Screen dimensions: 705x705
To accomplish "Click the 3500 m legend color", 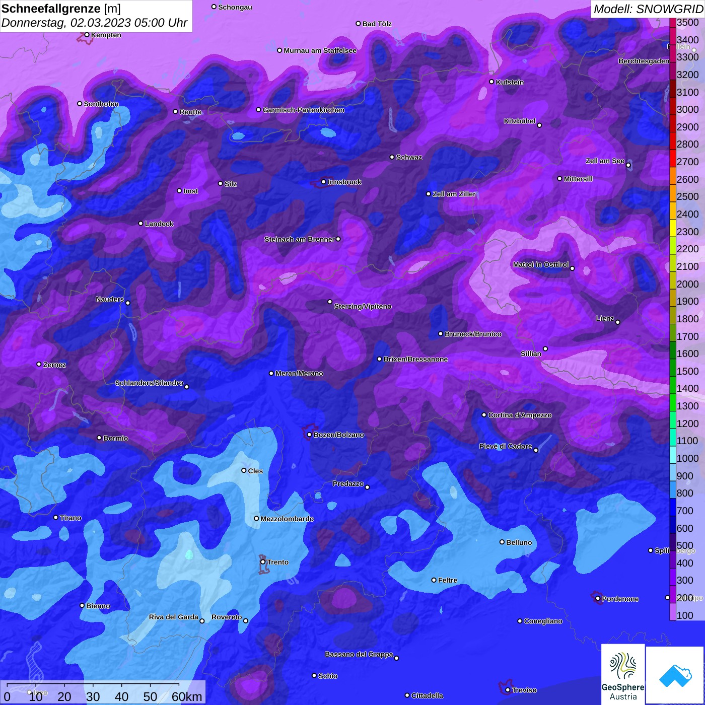I will pyautogui.click(x=673, y=22).
